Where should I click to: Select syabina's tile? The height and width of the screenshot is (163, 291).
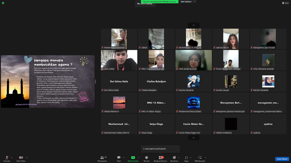[x=268, y=124]
